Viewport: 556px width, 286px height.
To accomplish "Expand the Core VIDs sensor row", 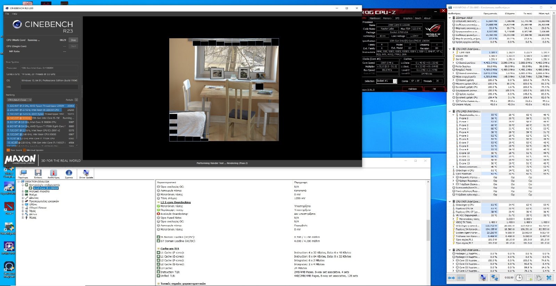I will 453,52.
